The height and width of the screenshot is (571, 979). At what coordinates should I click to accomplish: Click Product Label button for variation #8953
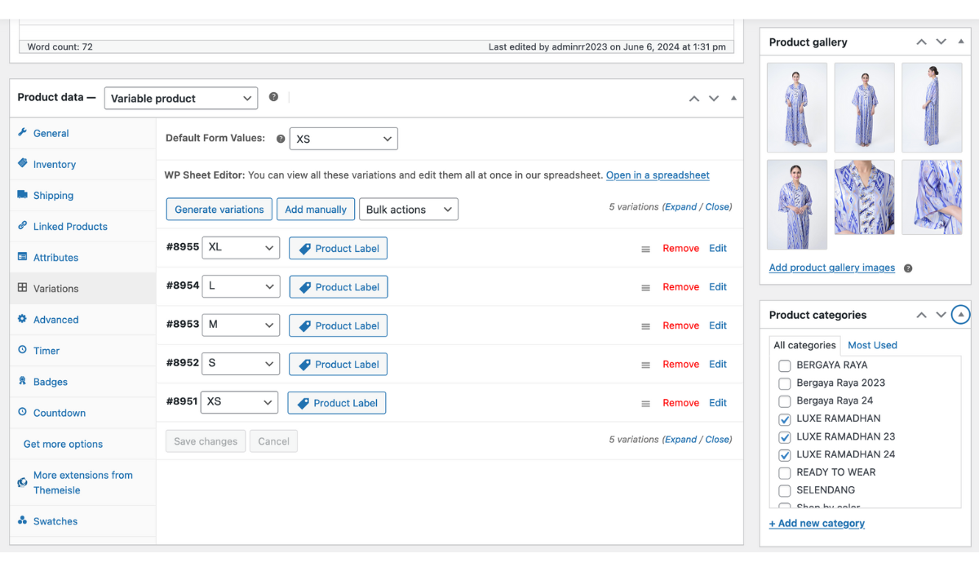point(338,325)
